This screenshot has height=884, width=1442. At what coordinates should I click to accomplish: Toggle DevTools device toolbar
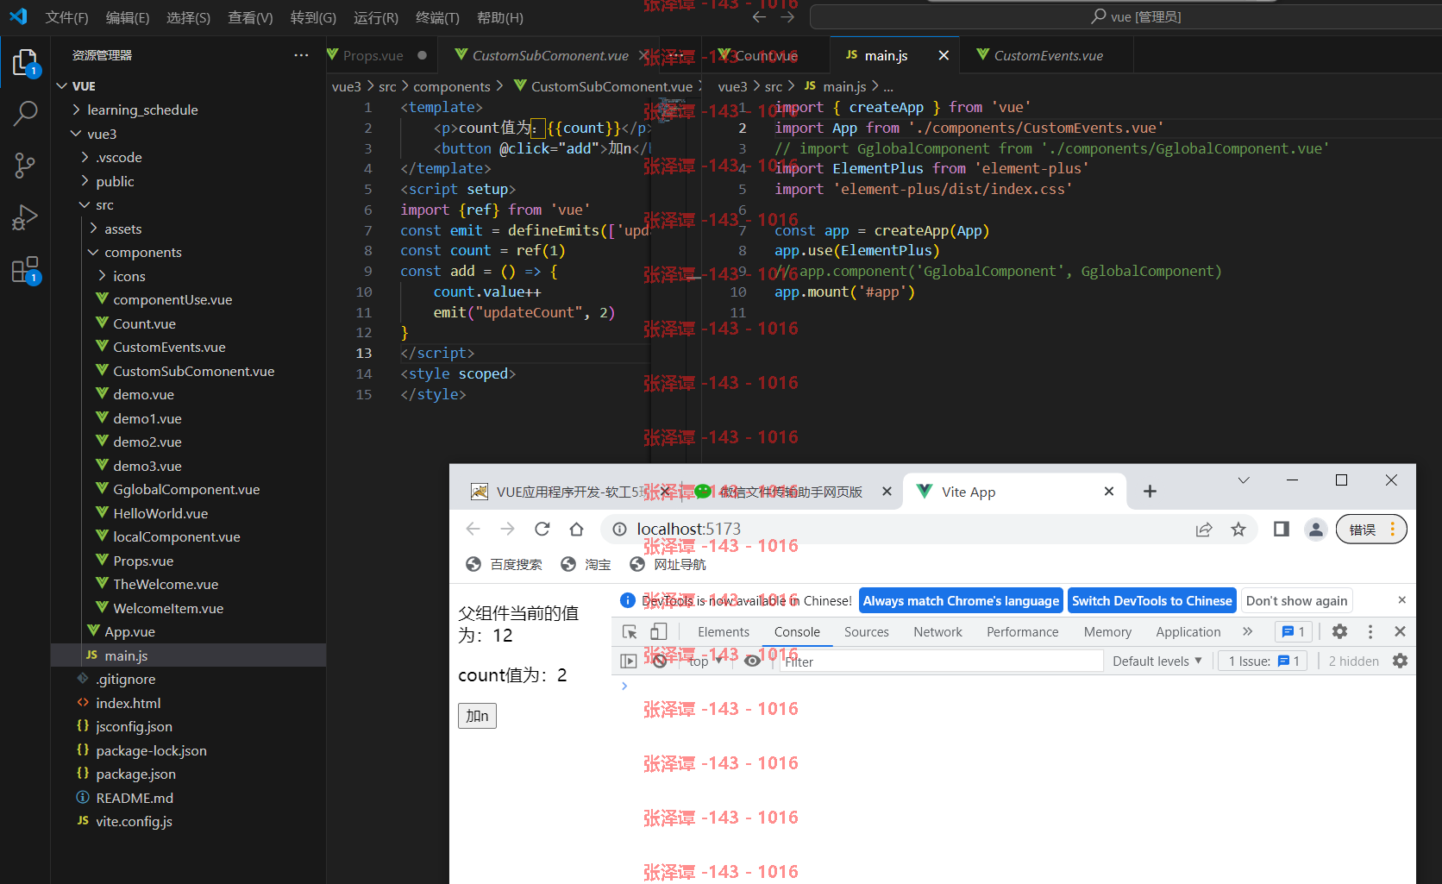[x=659, y=631]
